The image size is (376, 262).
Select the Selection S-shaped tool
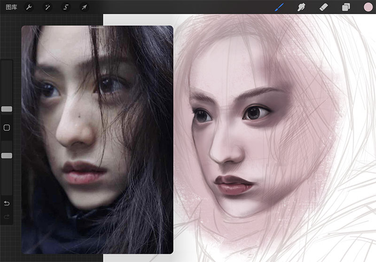tap(66, 7)
